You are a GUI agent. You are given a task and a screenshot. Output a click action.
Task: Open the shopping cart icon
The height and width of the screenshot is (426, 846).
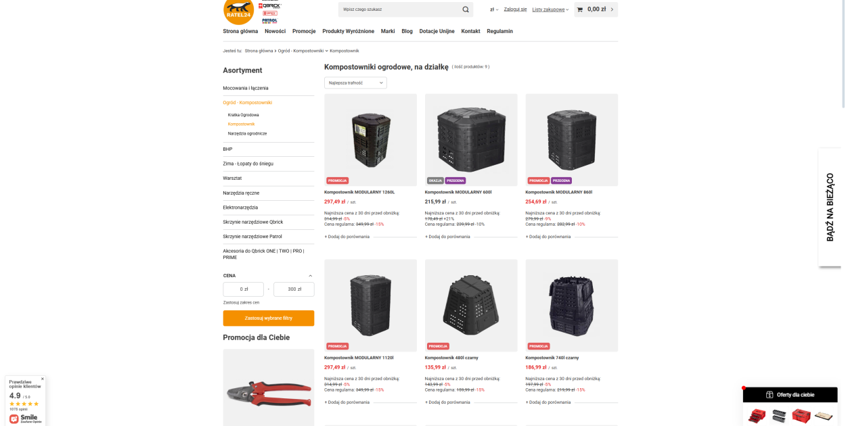pos(580,9)
